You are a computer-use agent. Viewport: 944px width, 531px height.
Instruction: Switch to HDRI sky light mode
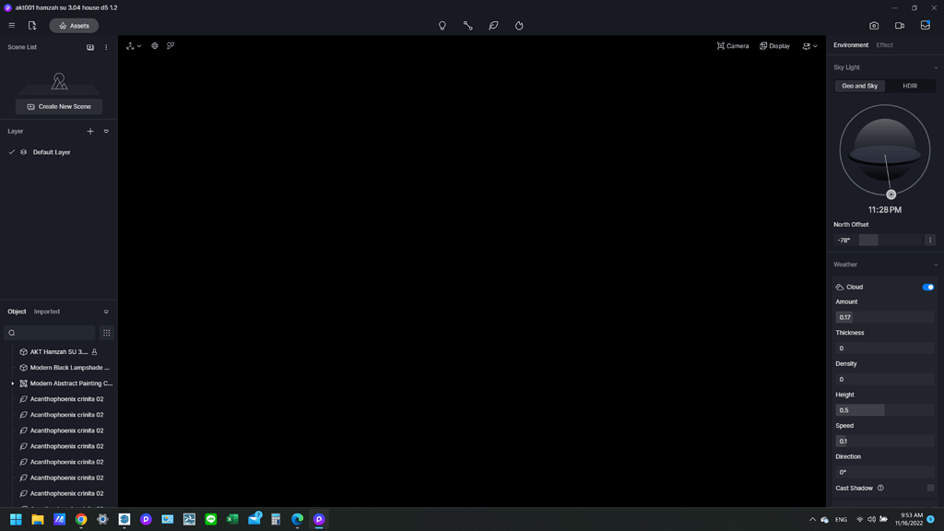click(x=911, y=86)
